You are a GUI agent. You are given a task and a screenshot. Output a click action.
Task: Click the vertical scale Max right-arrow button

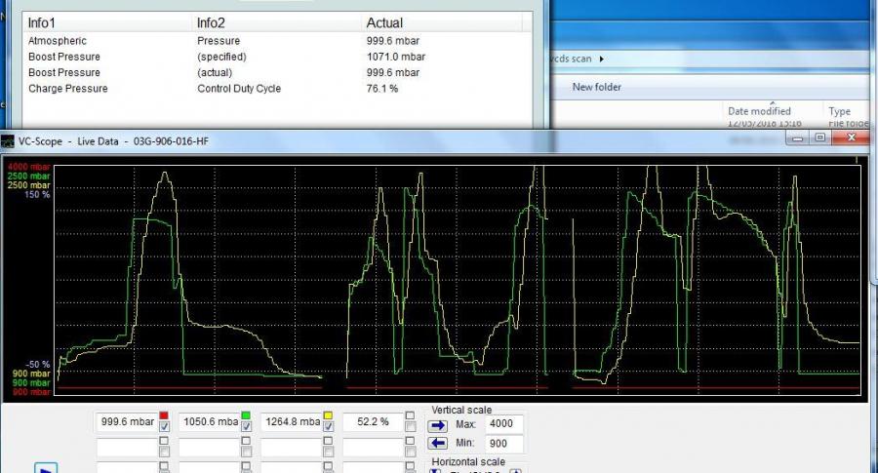pyautogui.click(x=437, y=425)
